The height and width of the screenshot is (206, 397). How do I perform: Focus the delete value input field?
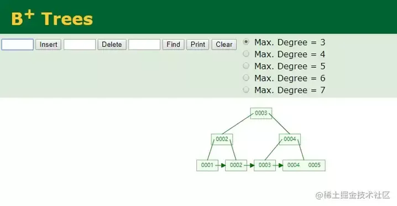[x=80, y=45]
